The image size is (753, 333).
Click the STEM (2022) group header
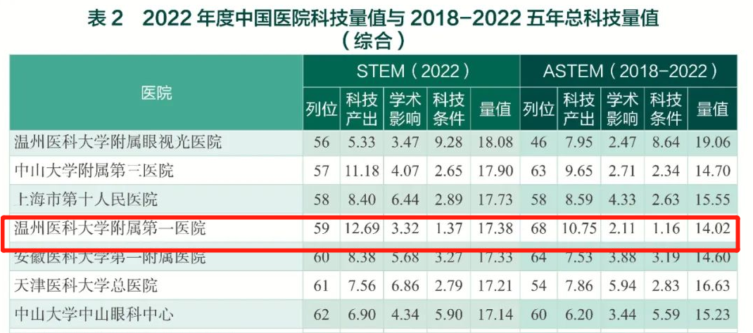(x=411, y=71)
